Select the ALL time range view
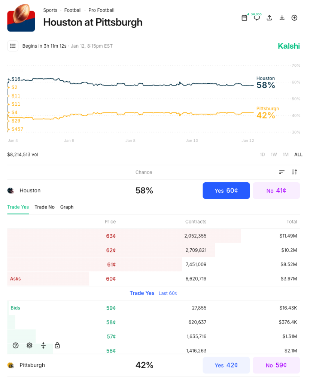This screenshot has width=310, height=384. (298, 154)
